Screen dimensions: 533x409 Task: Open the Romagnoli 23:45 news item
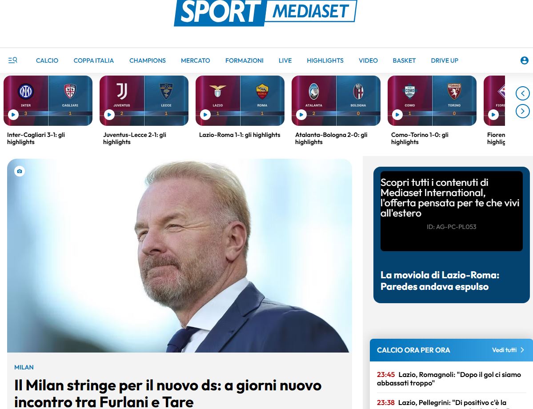pyautogui.click(x=449, y=379)
